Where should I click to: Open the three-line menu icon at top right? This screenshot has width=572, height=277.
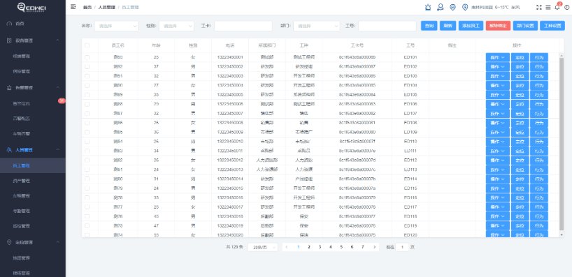click(x=548, y=7)
